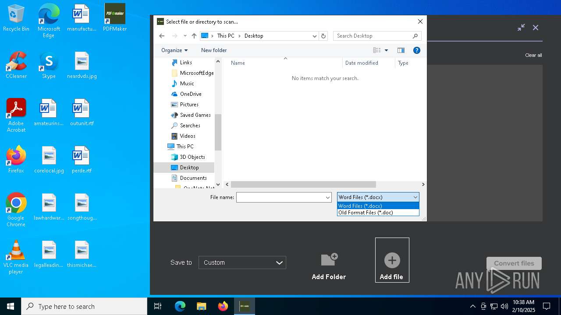Select the manufactu... Word document icon

pos(82,18)
